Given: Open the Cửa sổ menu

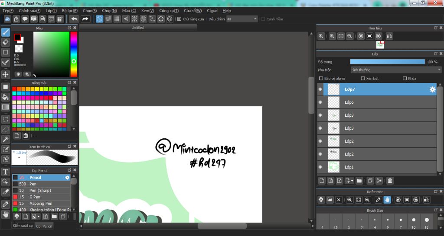Looking at the screenshot, I should (193, 11).
